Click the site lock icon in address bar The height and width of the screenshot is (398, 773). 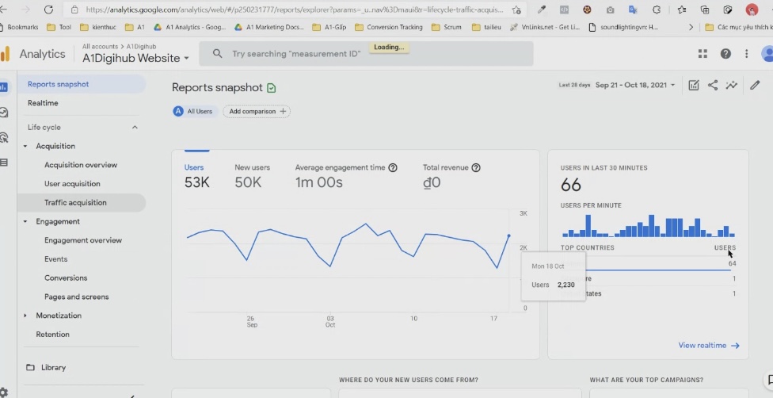(x=74, y=10)
